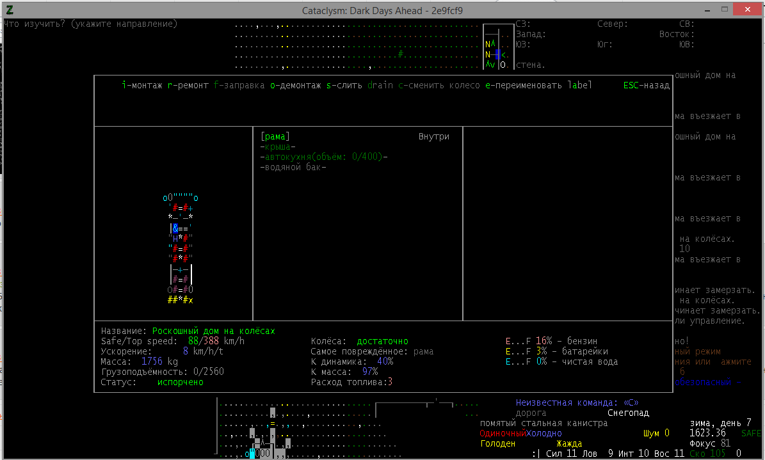Select the -водяной бак- part entry

tap(293, 168)
